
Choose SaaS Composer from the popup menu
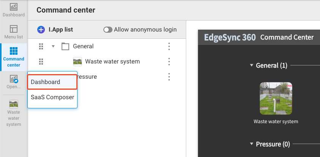point(52,97)
